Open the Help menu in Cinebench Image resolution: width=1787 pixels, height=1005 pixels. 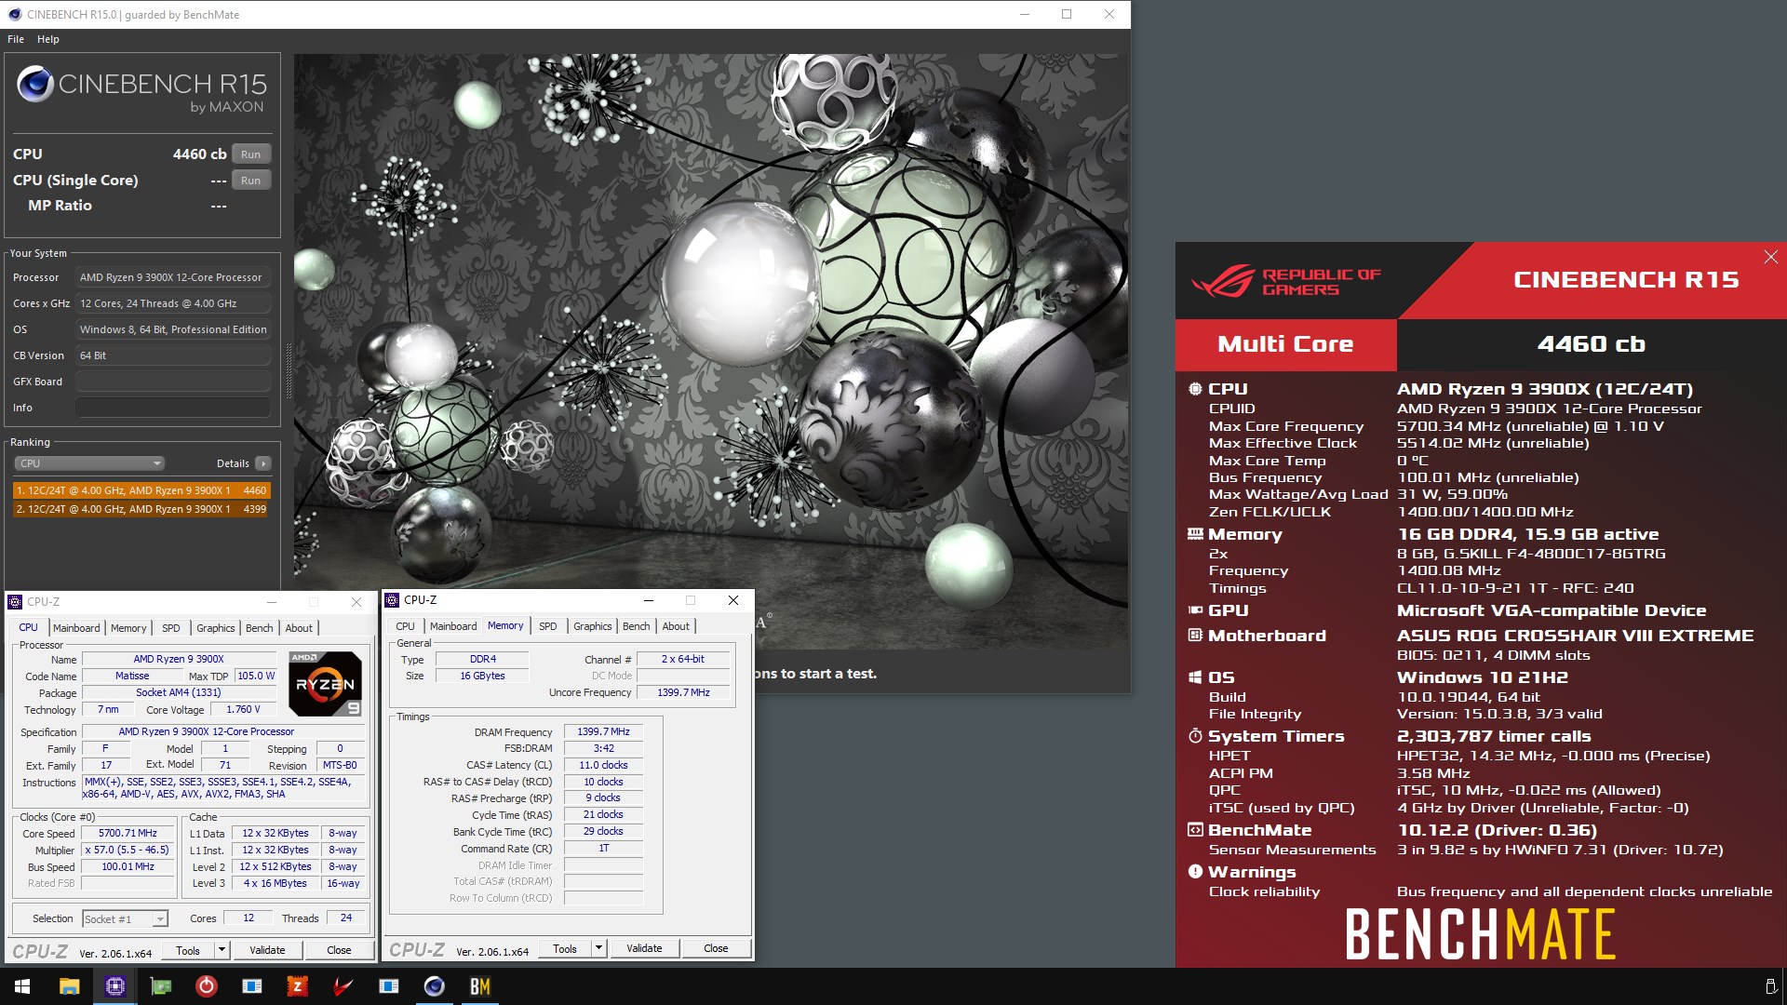pos(48,39)
